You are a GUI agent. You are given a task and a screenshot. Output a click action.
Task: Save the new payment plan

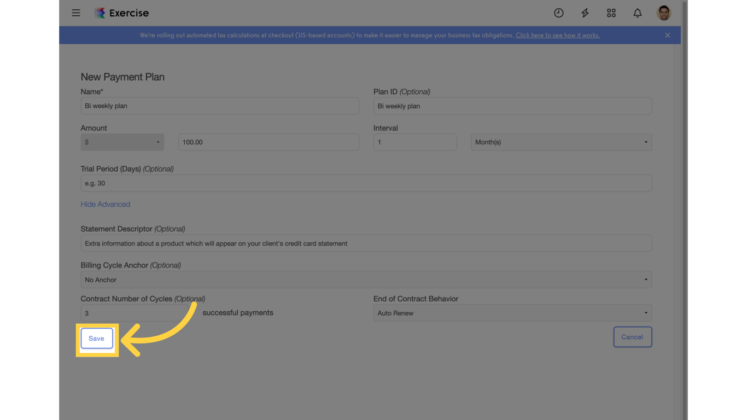pyautogui.click(x=97, y=339)
